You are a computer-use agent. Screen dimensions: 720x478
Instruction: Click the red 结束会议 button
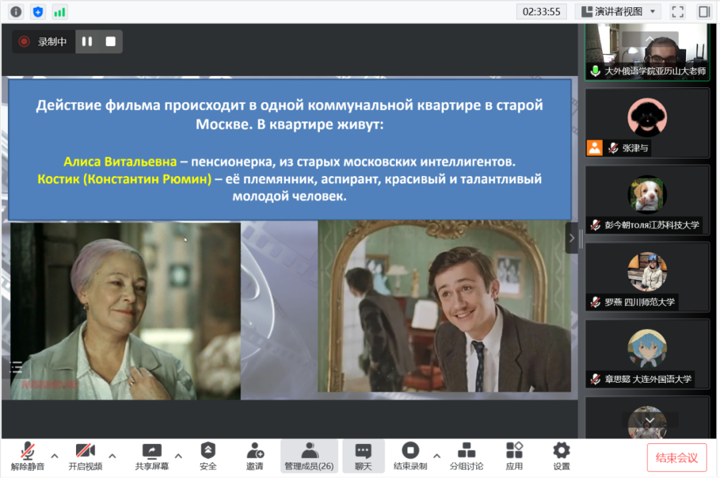point(677,457)
